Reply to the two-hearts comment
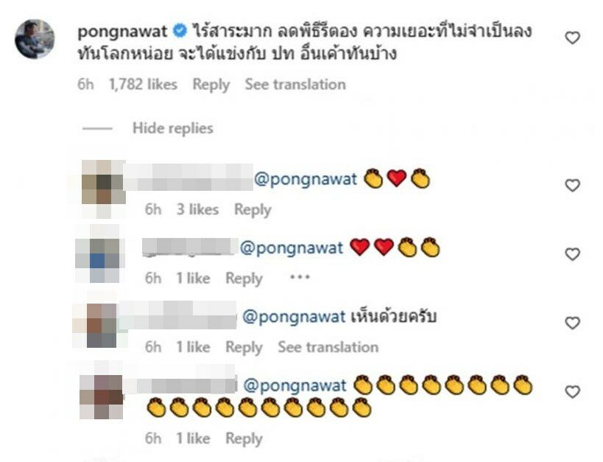This screenshot has height=462, width=603. coord(244,279)
